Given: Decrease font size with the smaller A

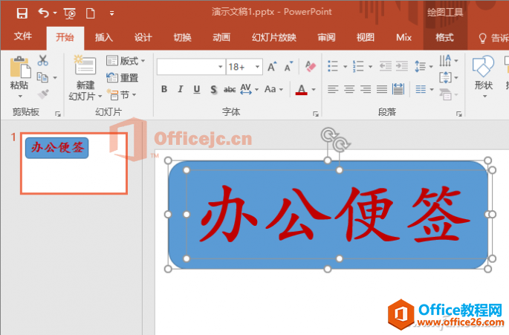Looking at the screenshot, I should pyautogui.click(x=288, y=67).
